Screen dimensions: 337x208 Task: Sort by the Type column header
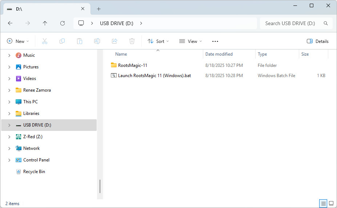click(262, 54)
